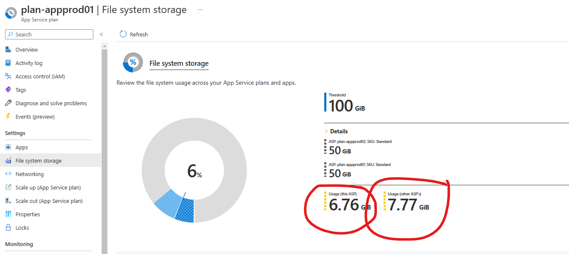569x254 pixels.
Task: Open Scale out (App Service plan)
Action: click(x=49, y=201)
